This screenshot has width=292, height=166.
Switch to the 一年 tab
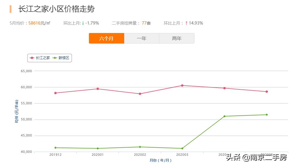(x=142, y=38)
